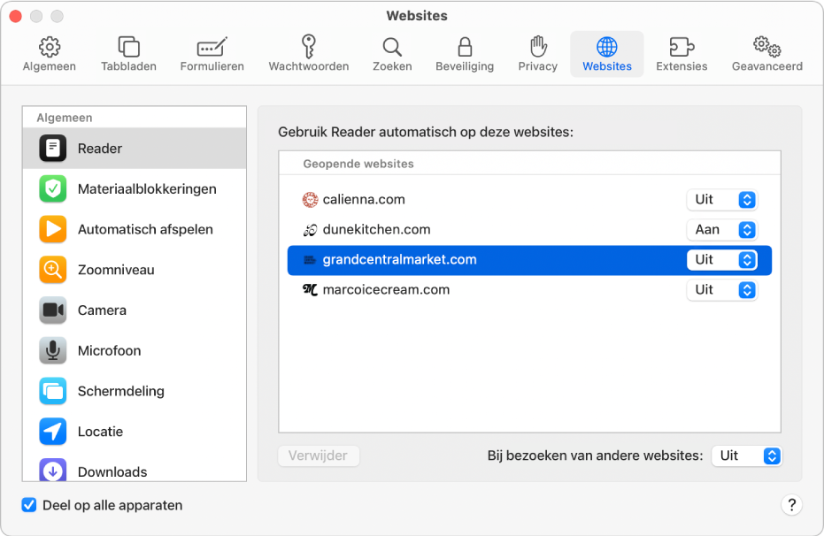Screen dimensions: 824x536
Task: Select the Reader sidebar label
Action: pos(100,149)
